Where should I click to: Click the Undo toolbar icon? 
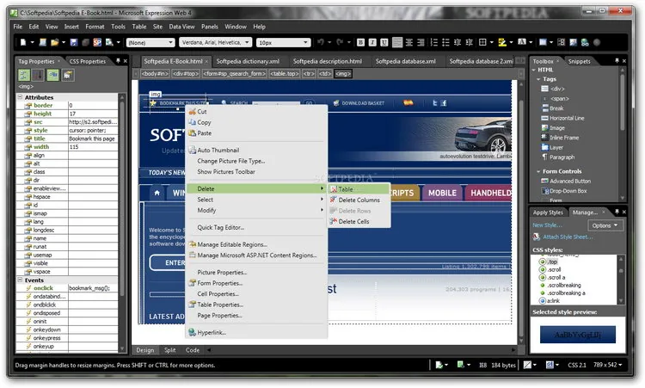click(x=321, y=42)
